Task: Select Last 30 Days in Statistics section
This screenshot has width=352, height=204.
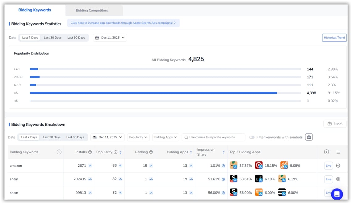Action: click(x=52, y=38)
